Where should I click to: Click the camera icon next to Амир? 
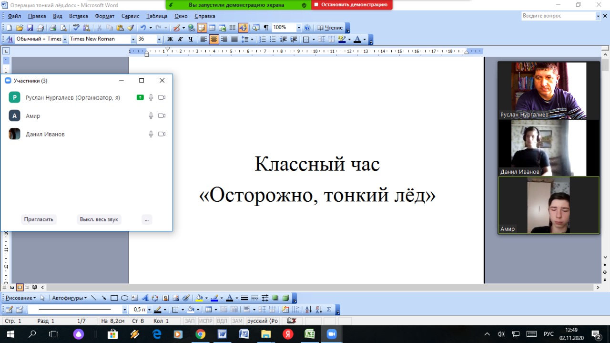pyautogui.click(x=162, y=116)
